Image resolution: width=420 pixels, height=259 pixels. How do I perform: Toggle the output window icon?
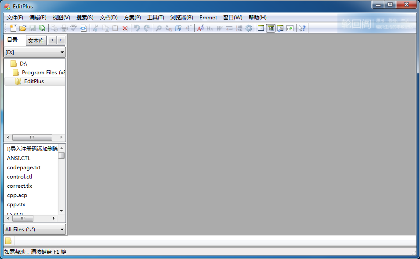(280, 28)
